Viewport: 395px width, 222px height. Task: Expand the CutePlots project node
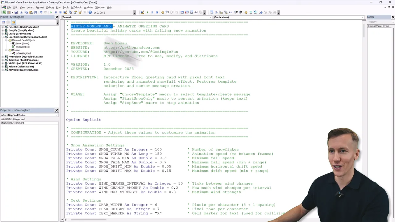[2, 27]
